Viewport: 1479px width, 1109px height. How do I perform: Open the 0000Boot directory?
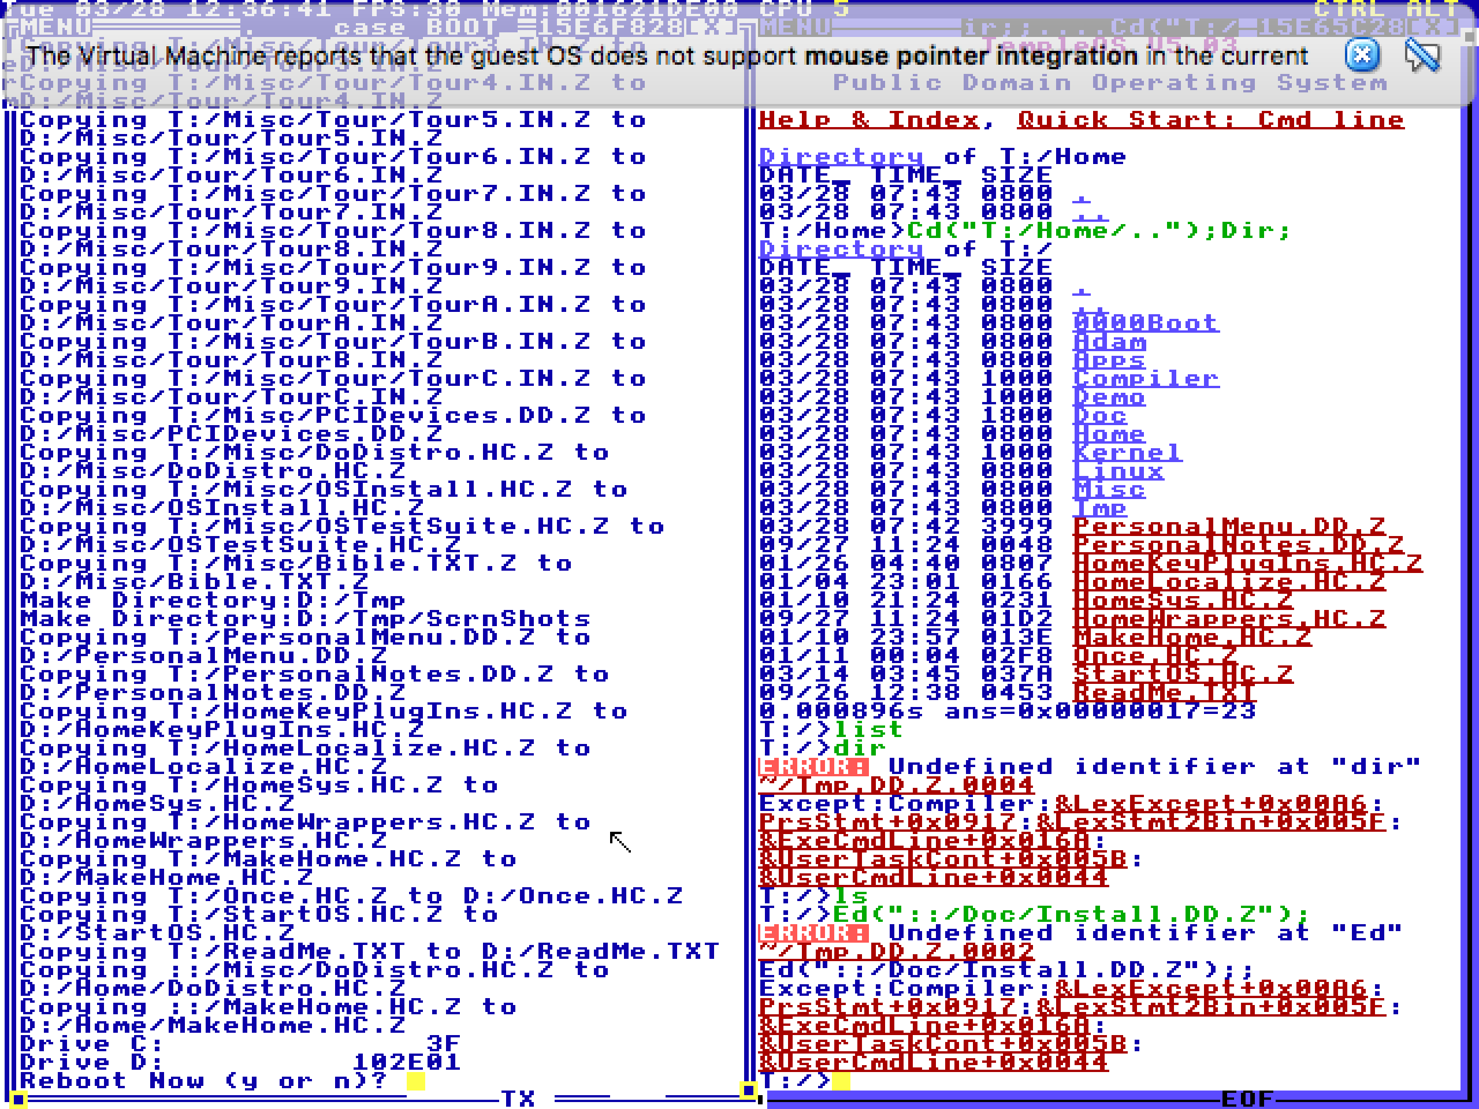(1145, 323)
